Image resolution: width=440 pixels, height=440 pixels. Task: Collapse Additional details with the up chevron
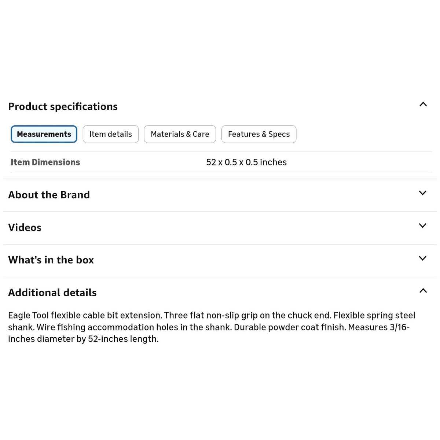(x=423, y=291)
